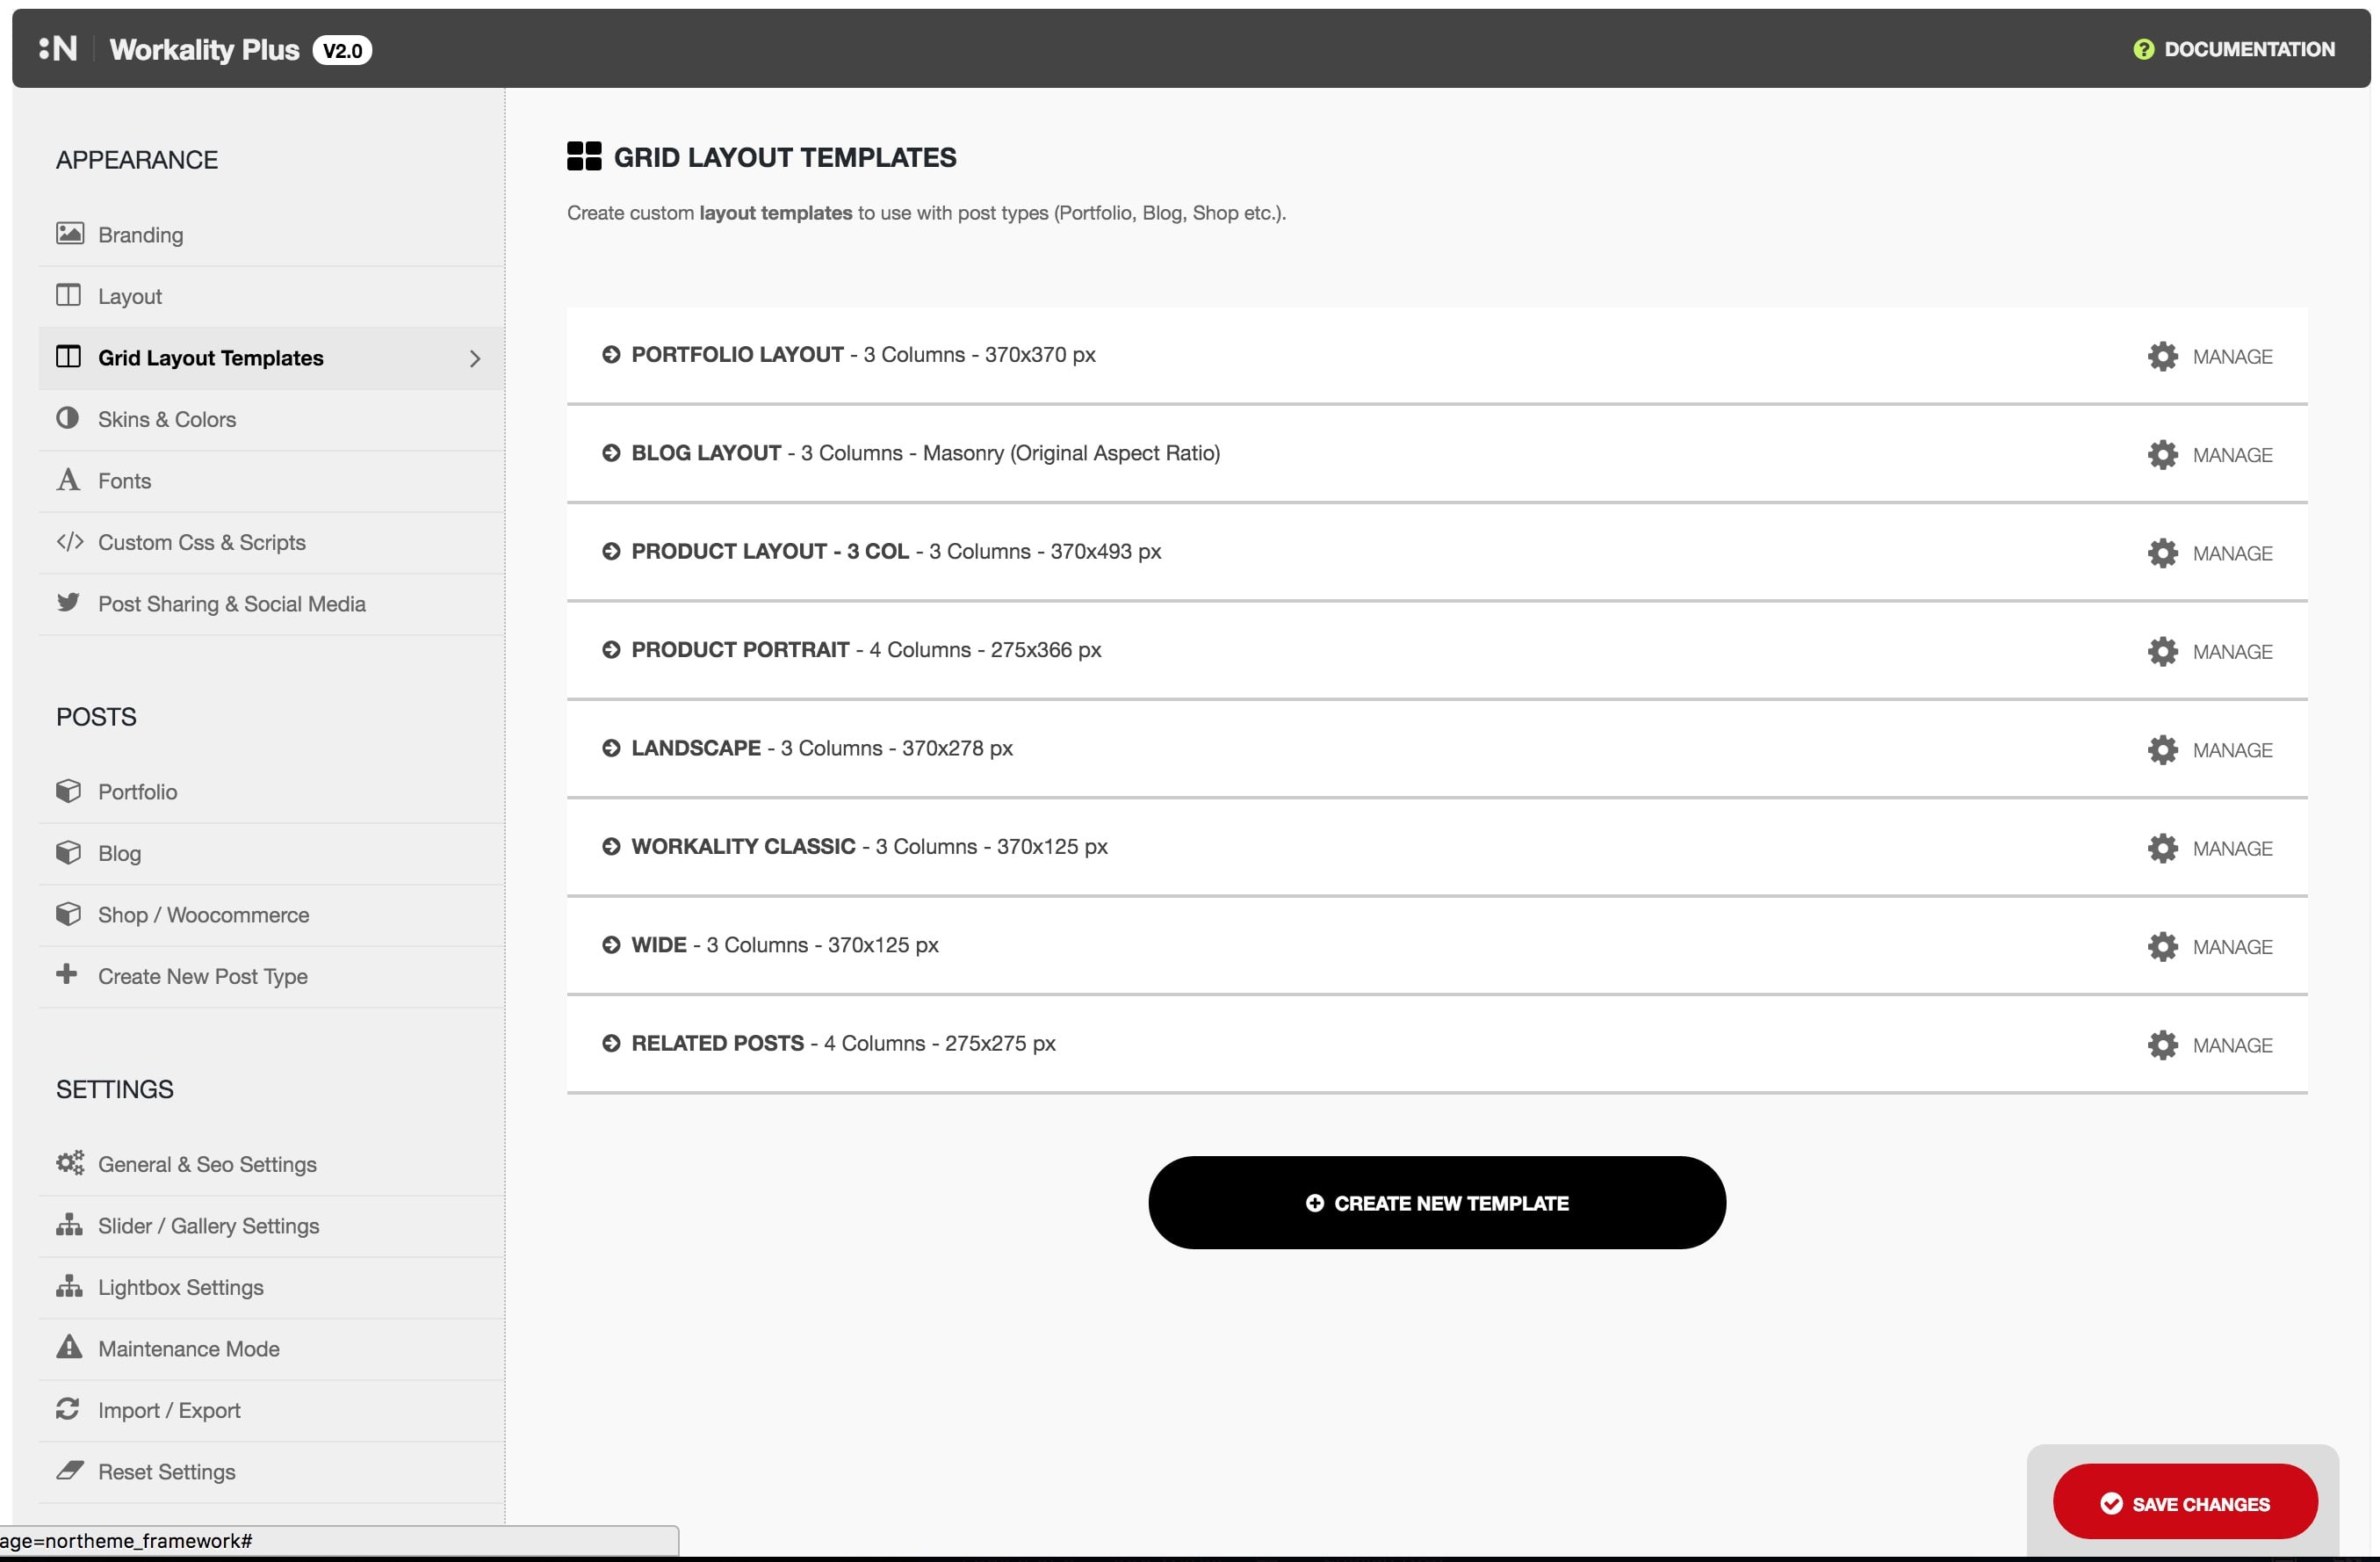This screenshot has height=1562, width=2380.
Task: Click Create New Template button
Action: [1437, 1203]
